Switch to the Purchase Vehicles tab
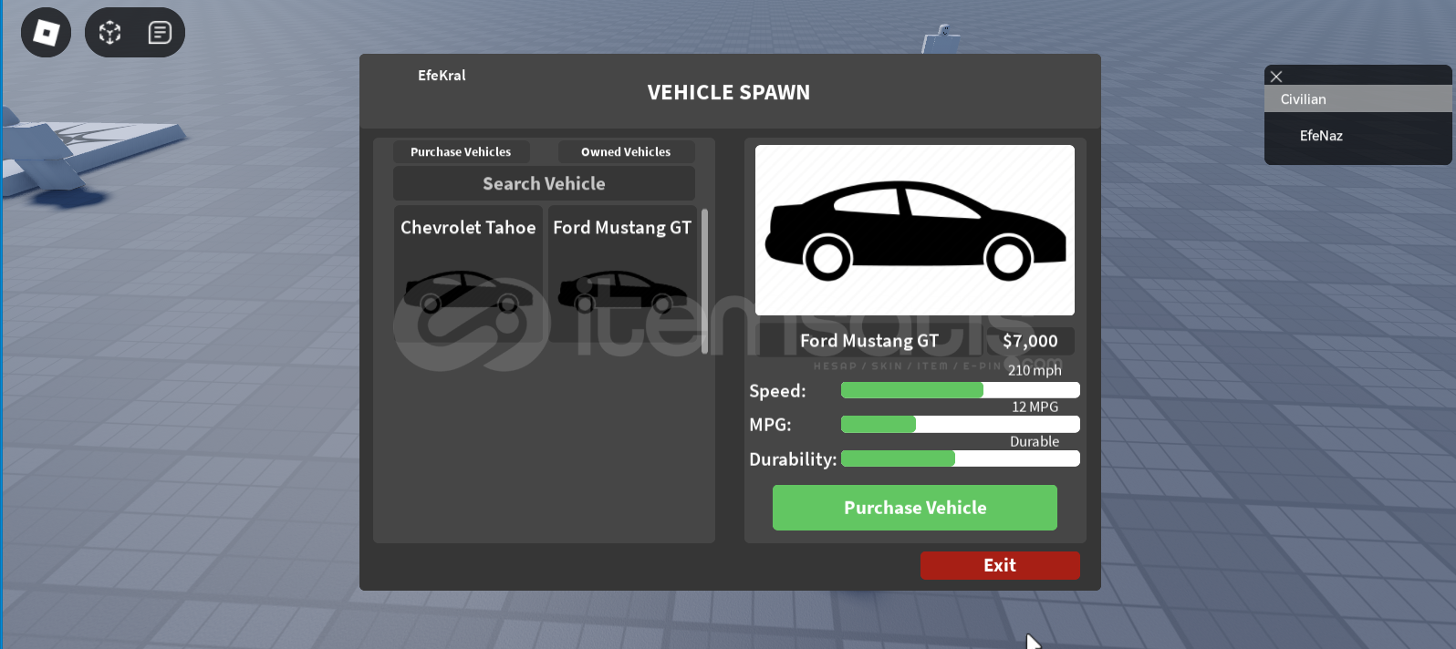This screenshot has width=1456, height=649. point(461,152)
